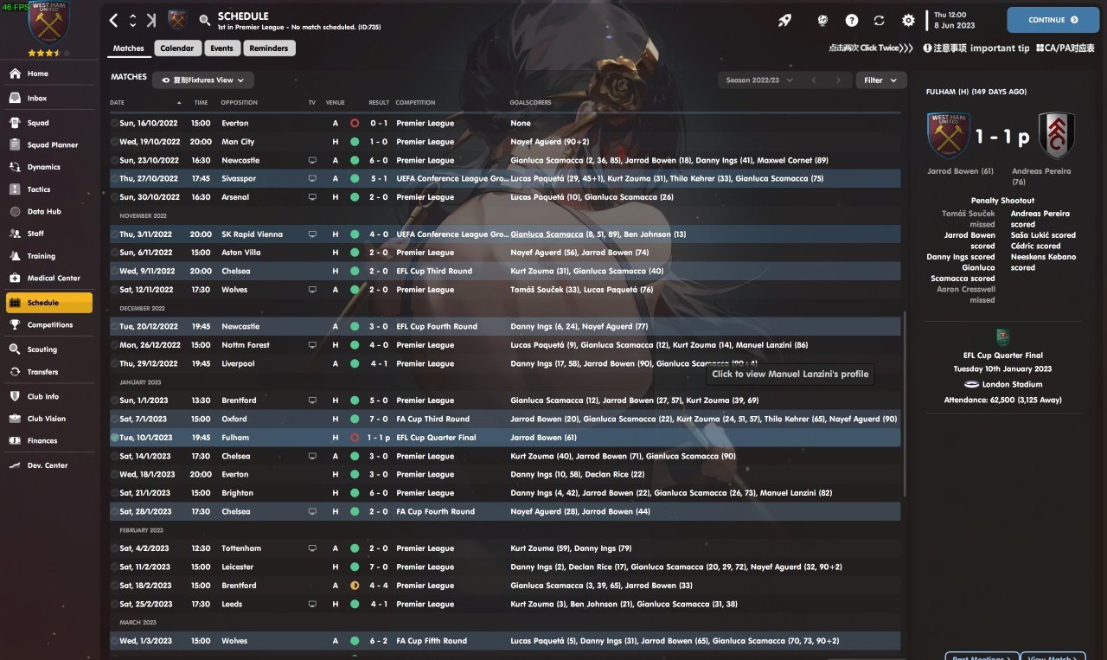Image resolution: width=1107 pixels, height=660 pixels.
Task: Open Dev. Center in the sidebar
Action: (x=48, y=465)
